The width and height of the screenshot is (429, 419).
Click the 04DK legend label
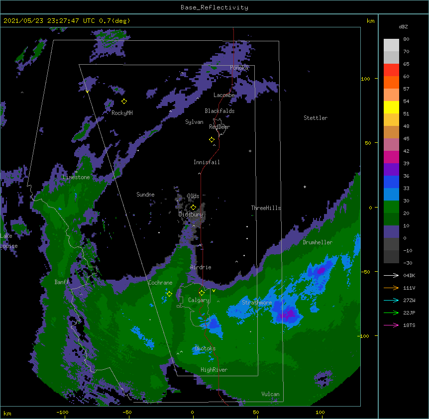pyautogui.click(x=409, y=275)
